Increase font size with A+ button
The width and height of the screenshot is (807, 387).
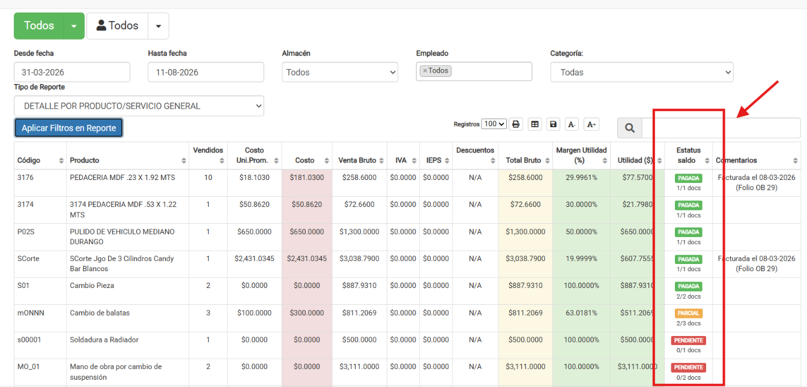[x=591, y=124]
